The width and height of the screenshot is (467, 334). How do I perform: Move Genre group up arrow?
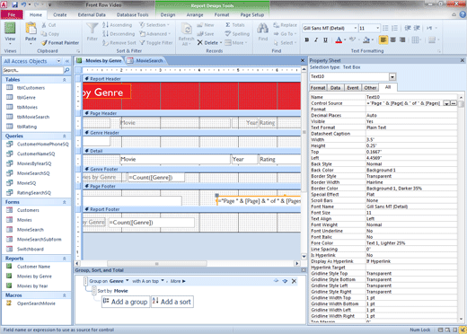(276, 281)
